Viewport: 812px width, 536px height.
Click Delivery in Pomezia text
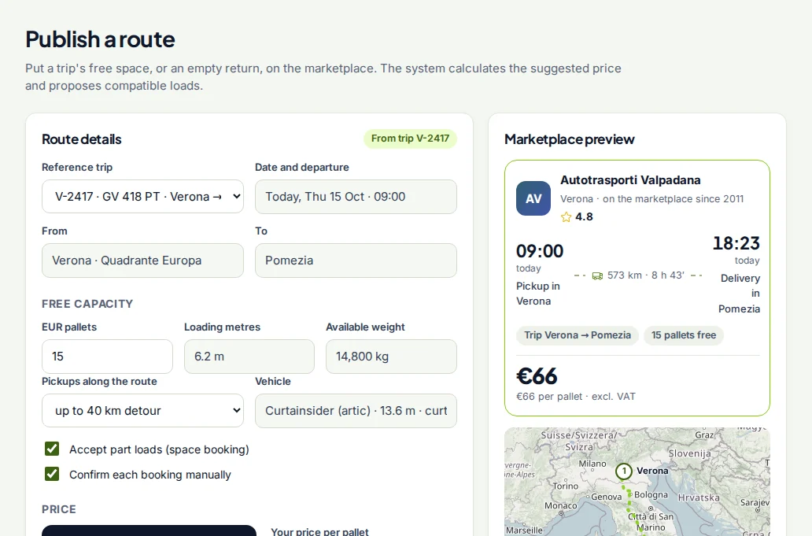click(740, 294)
